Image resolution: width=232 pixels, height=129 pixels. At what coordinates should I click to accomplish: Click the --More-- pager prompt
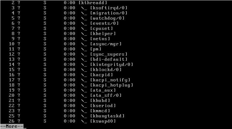click(x=12, y=126)
